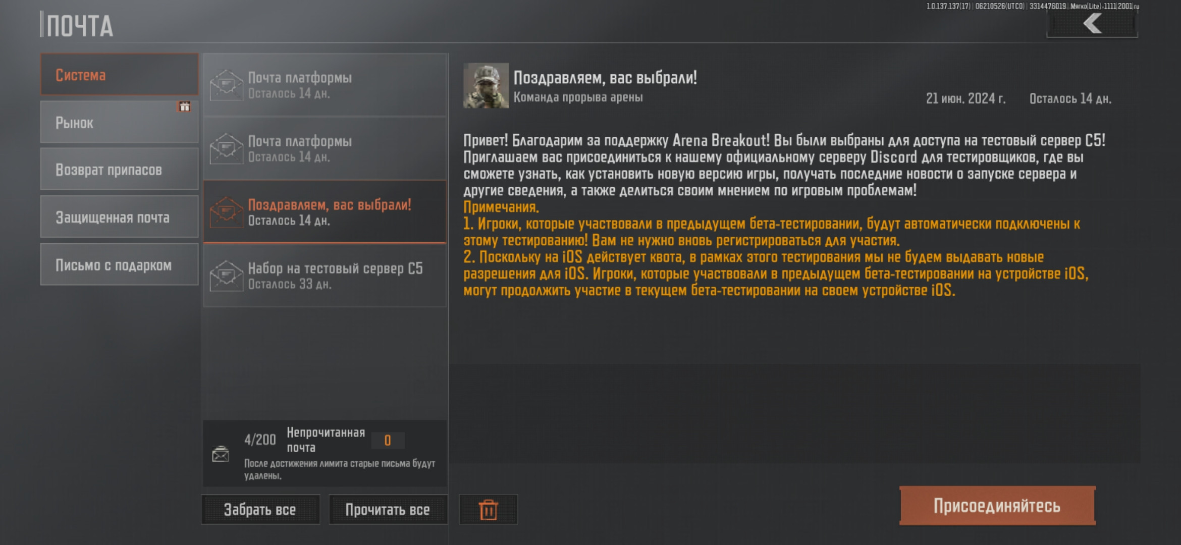
Task: Click the mailbox counter icon near 4/200
Action: [x=221, y=454]
